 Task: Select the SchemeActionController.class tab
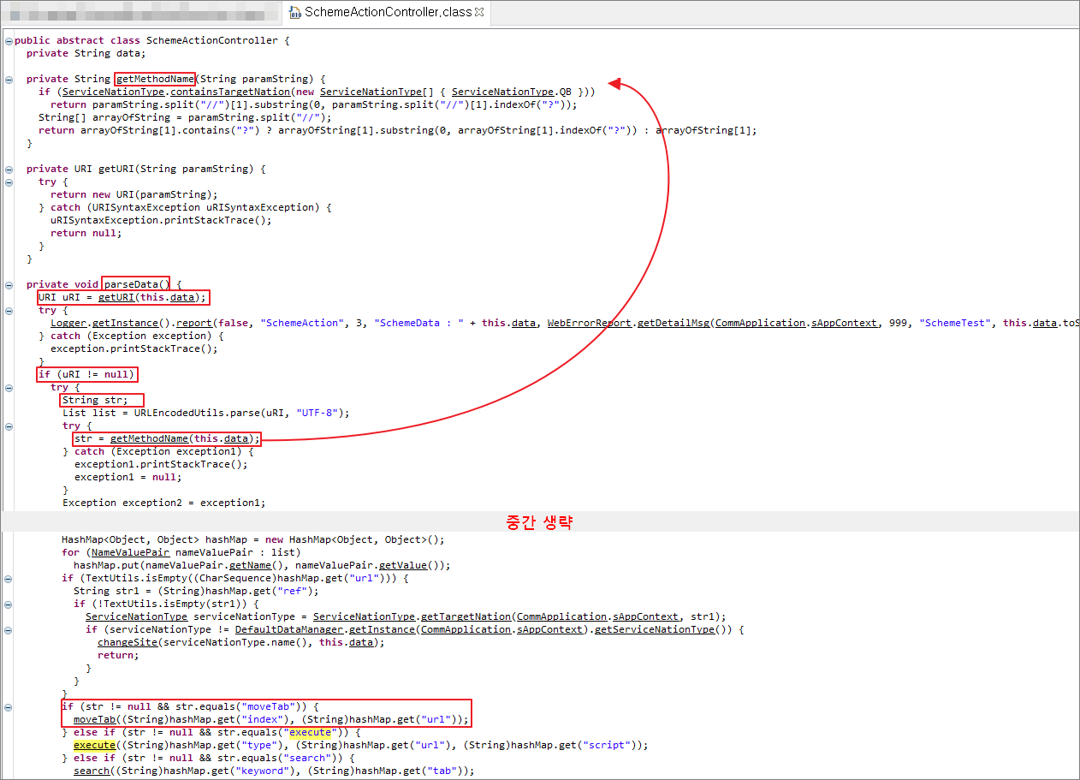point(385,12)
